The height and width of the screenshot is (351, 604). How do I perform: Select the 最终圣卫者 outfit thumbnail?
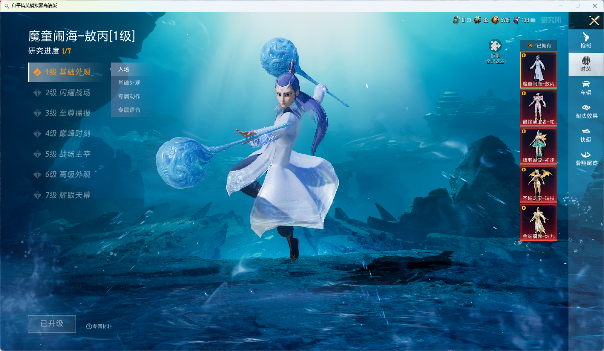538,108
